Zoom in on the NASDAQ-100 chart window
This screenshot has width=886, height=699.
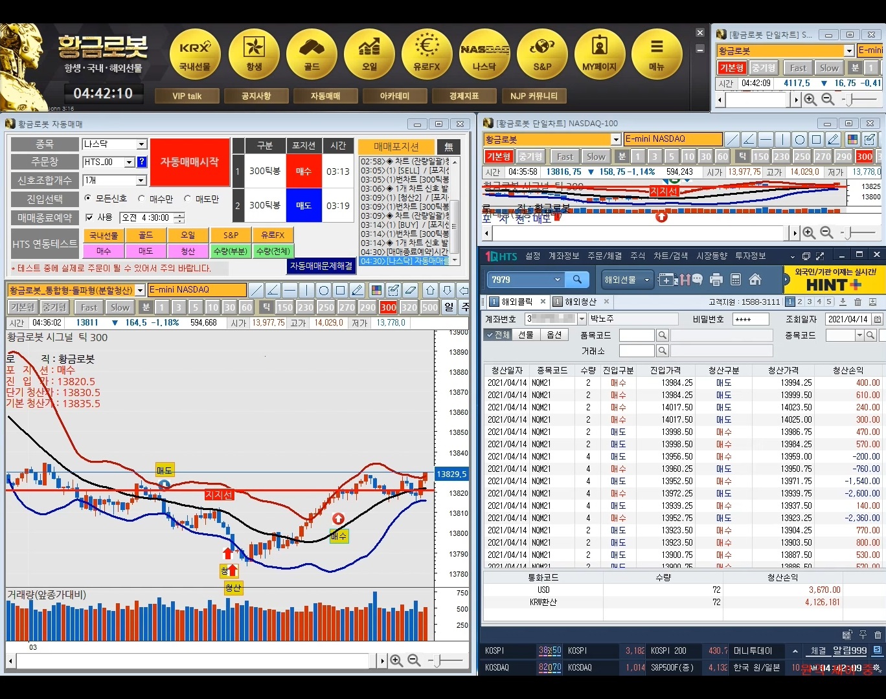tap(809, 232)
